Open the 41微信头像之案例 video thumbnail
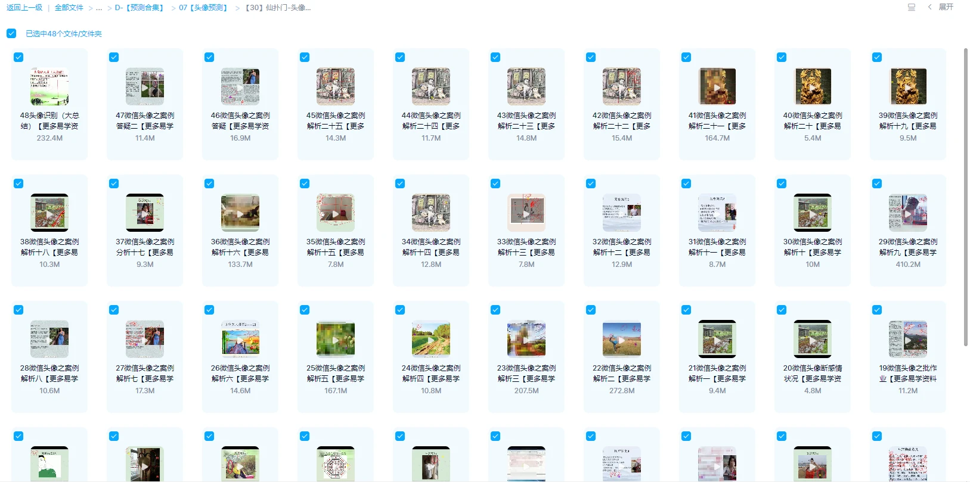970x482 pixels. (717, 86)
